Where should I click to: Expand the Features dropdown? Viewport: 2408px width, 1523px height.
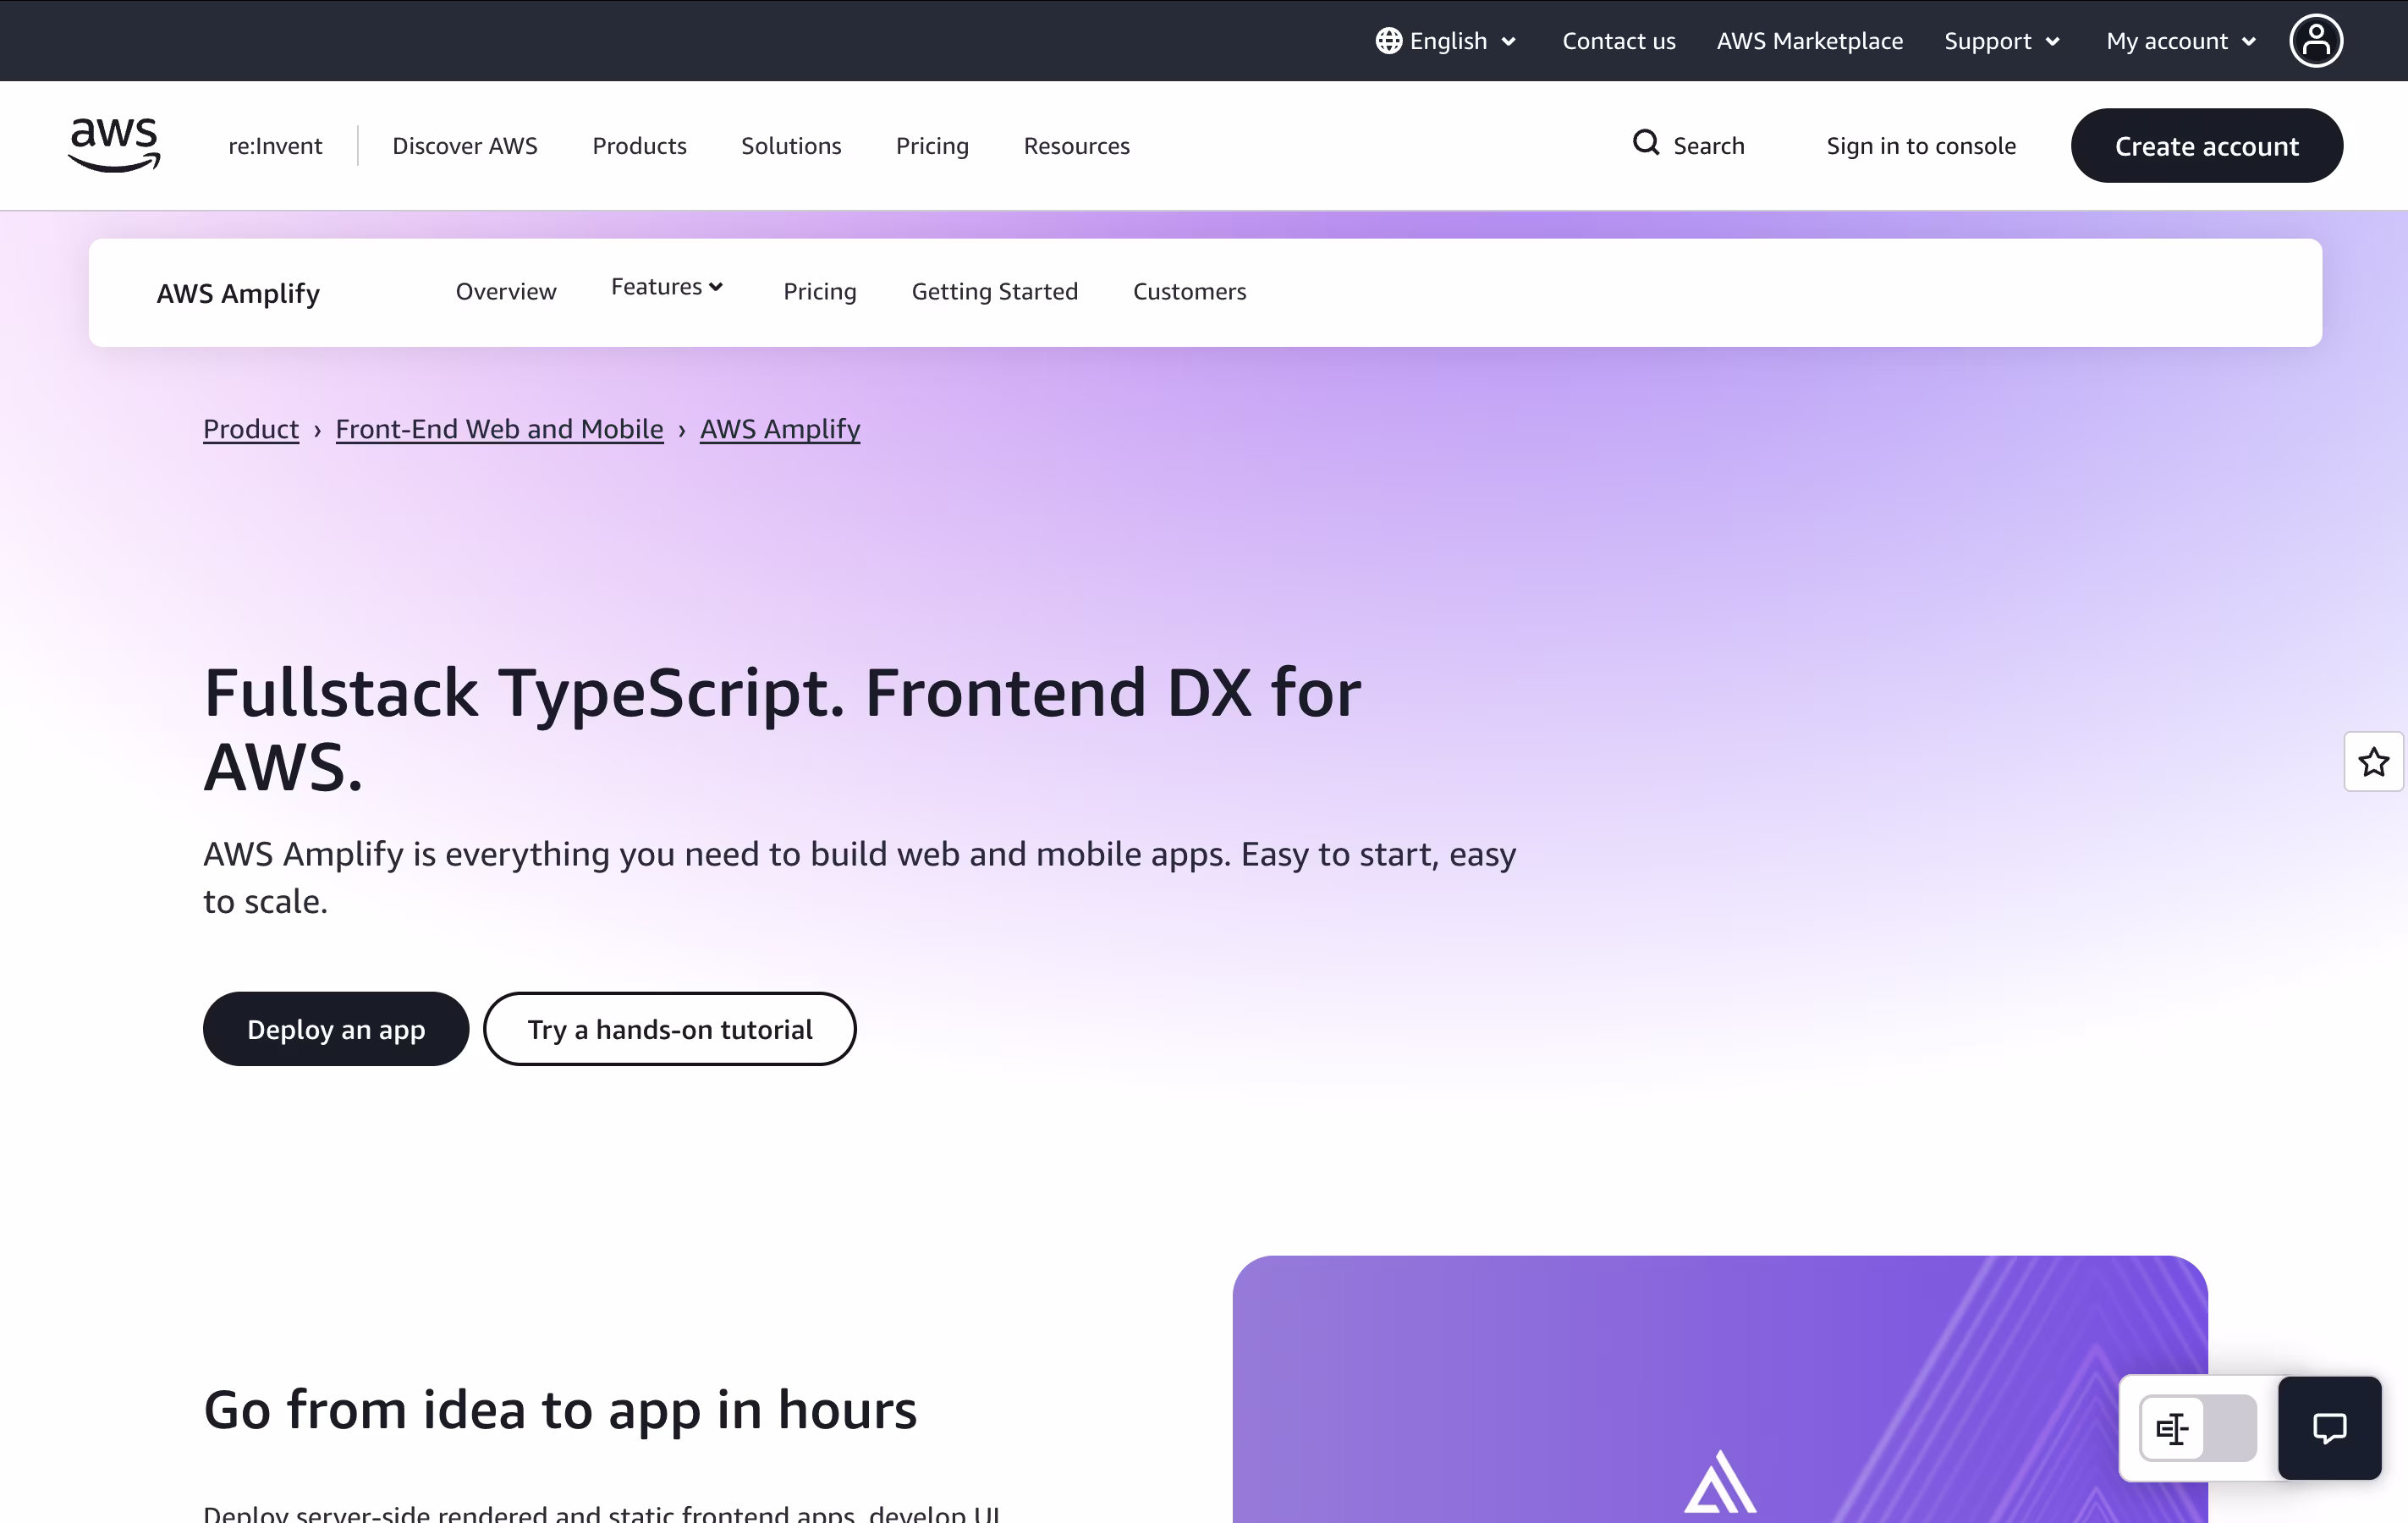(667, 287)
